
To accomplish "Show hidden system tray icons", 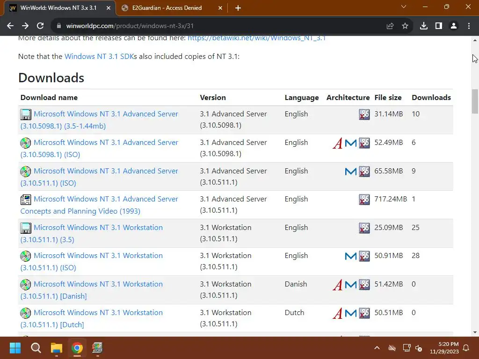I will pyautogui.click(x=377, y=348).
